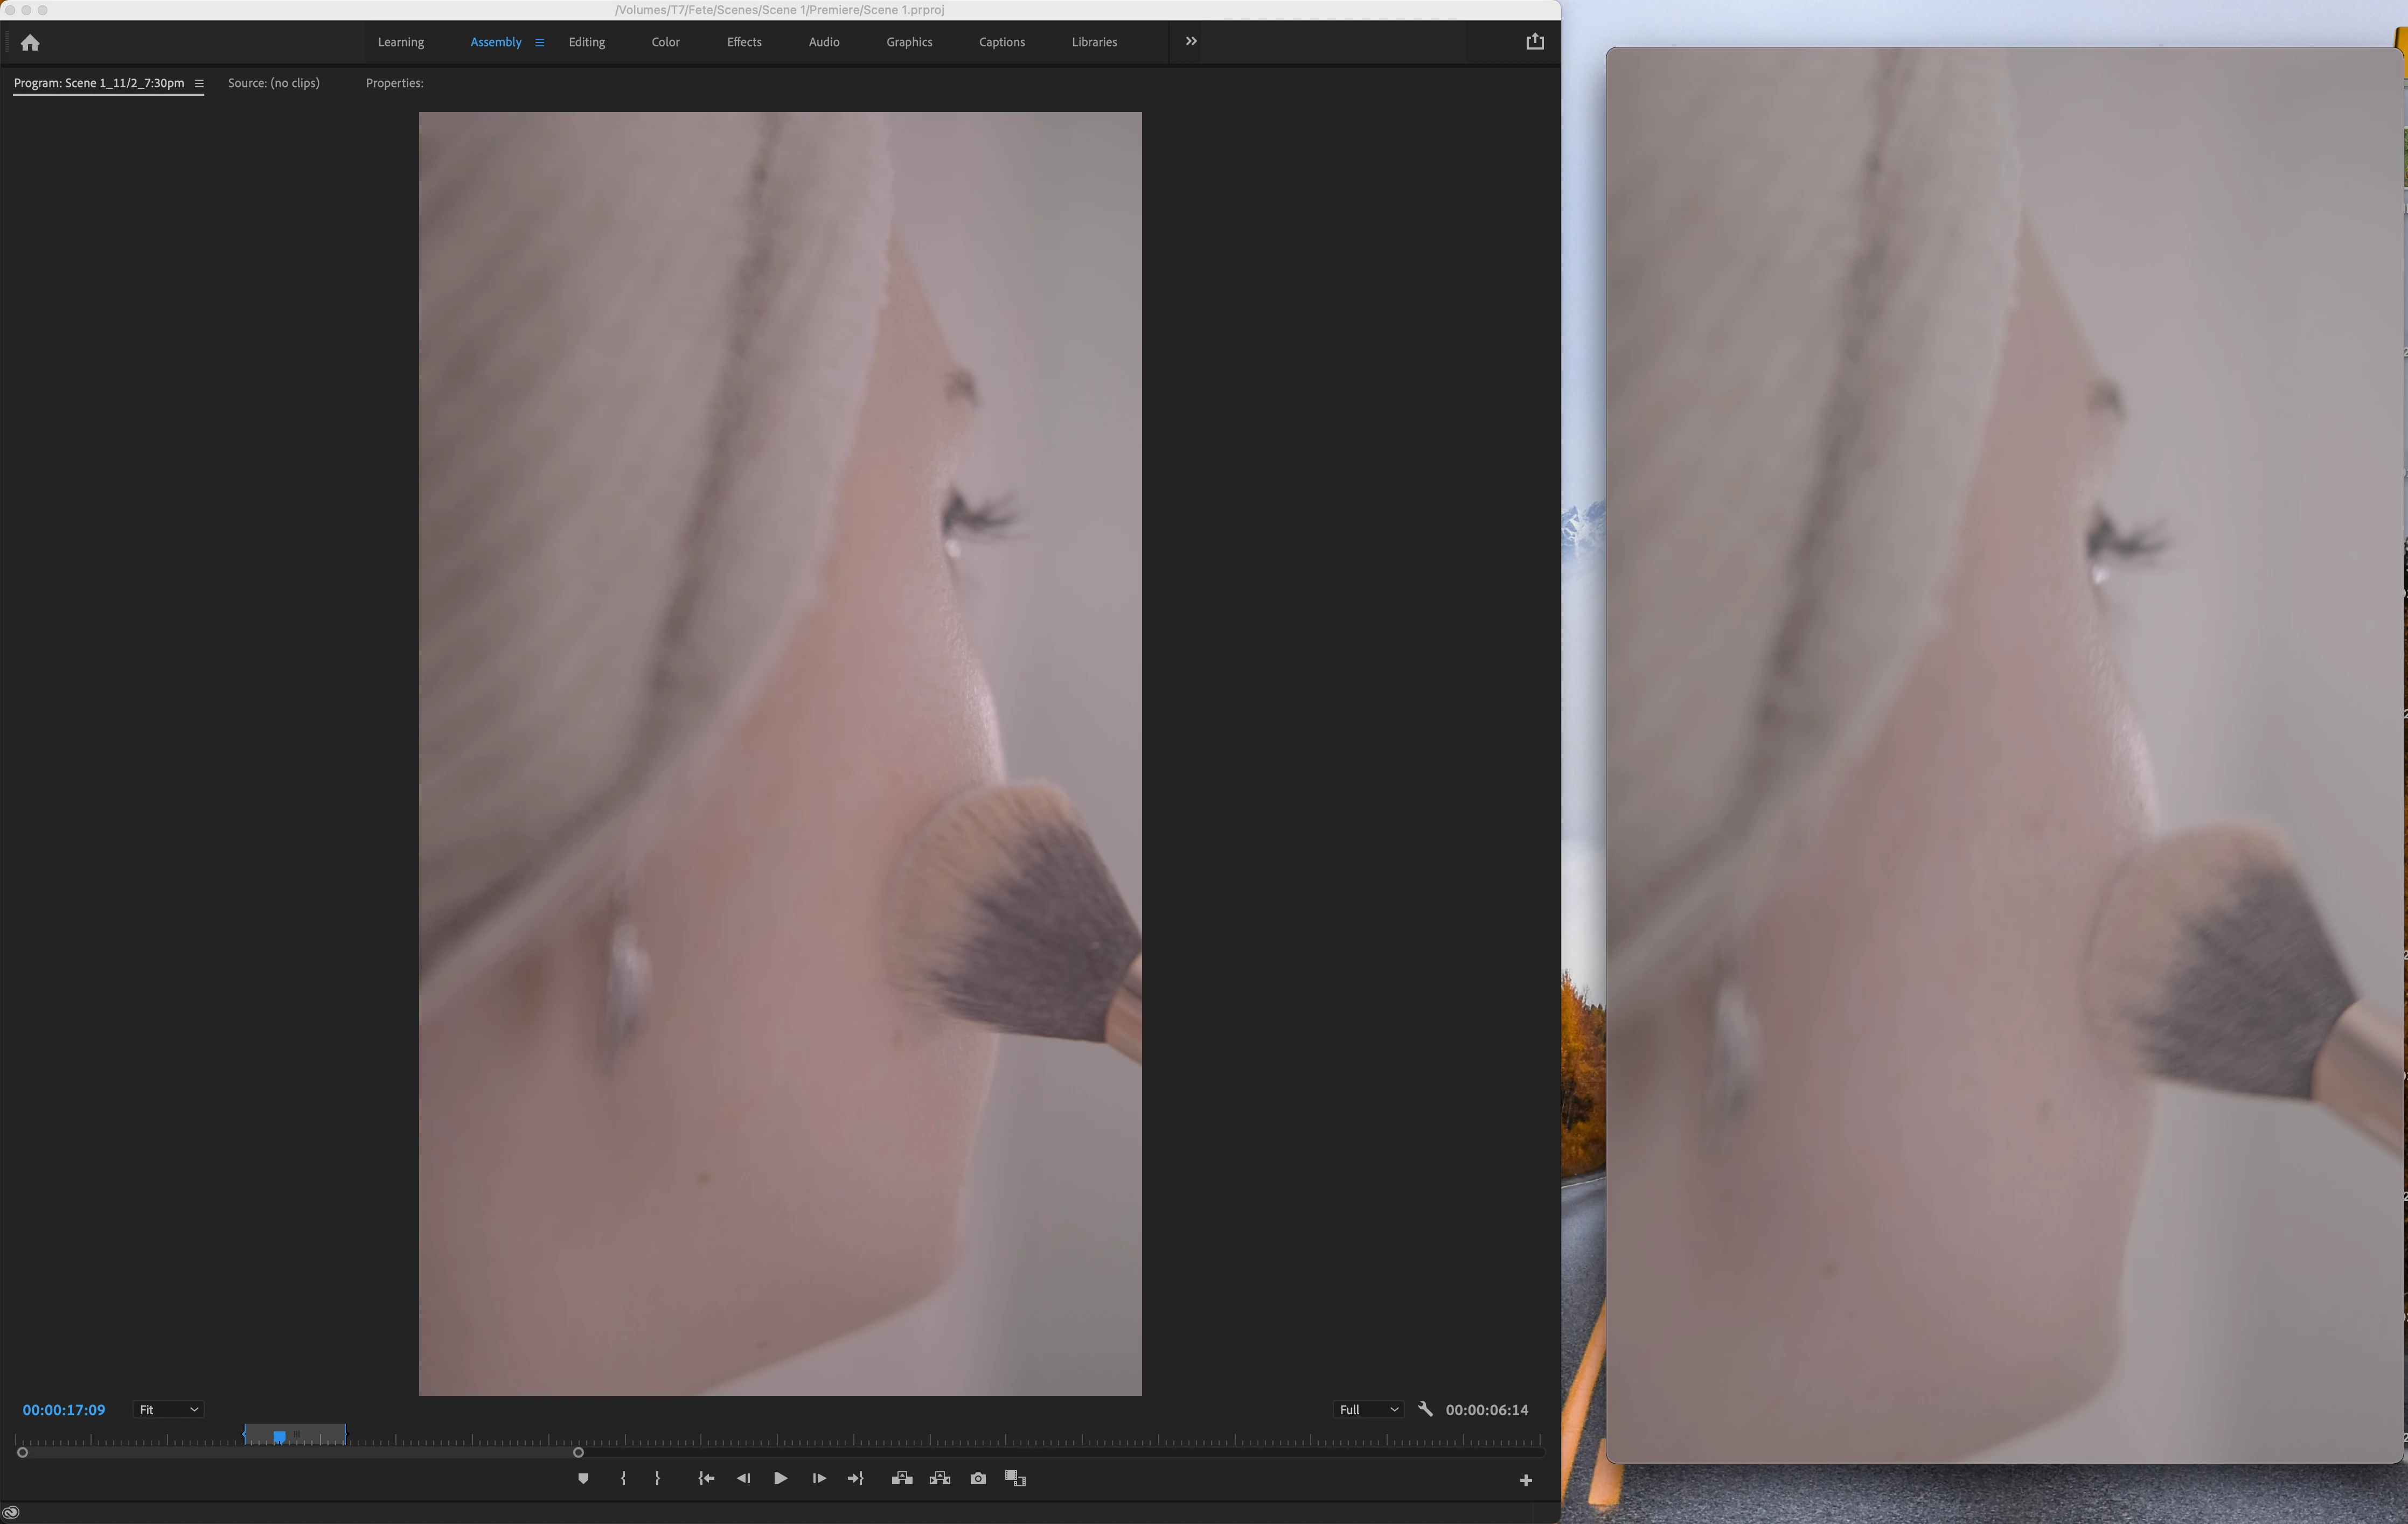Go to In point button
The width and height of the screenshot is (2408, 1524).
pos(706,1479)
